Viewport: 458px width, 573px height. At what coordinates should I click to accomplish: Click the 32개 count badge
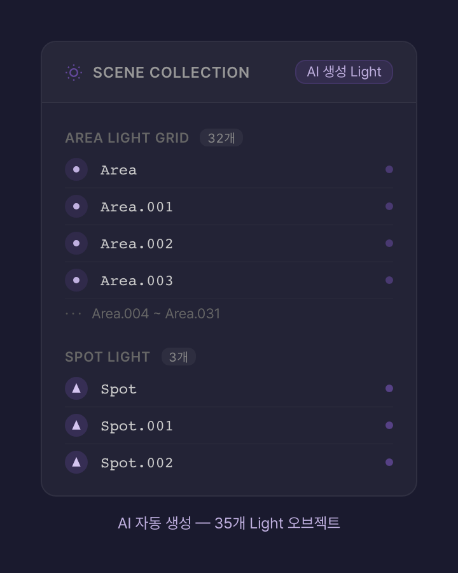click(221, 138)
